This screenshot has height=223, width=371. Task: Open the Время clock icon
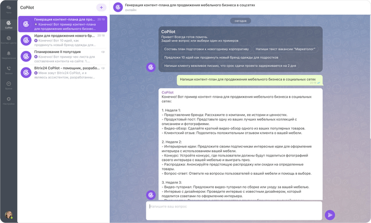pyautogui.click(x=8, y=85)
